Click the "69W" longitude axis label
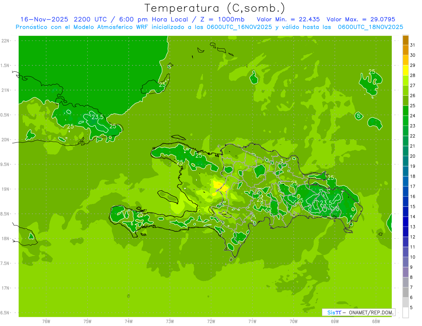The width and height of the screenshot is (422, 326). click(335, 321)
